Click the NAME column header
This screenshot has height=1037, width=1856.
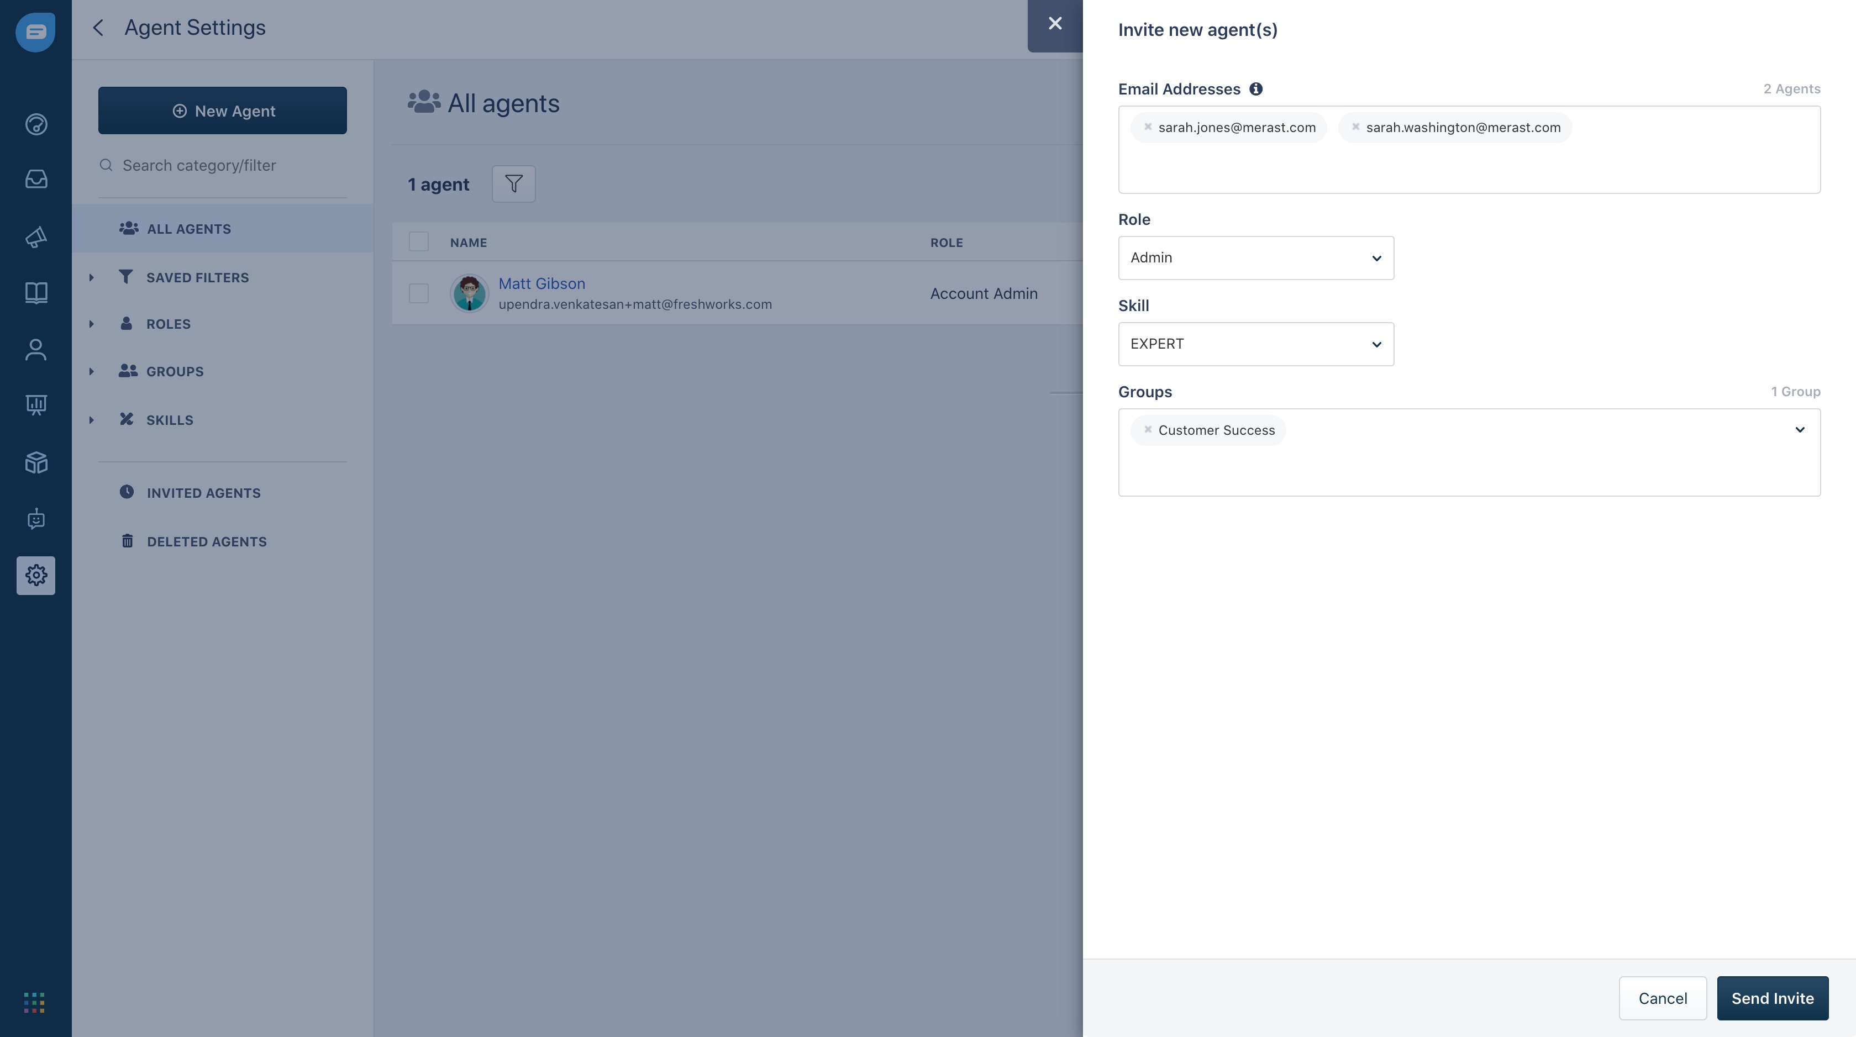pos(469,242)
